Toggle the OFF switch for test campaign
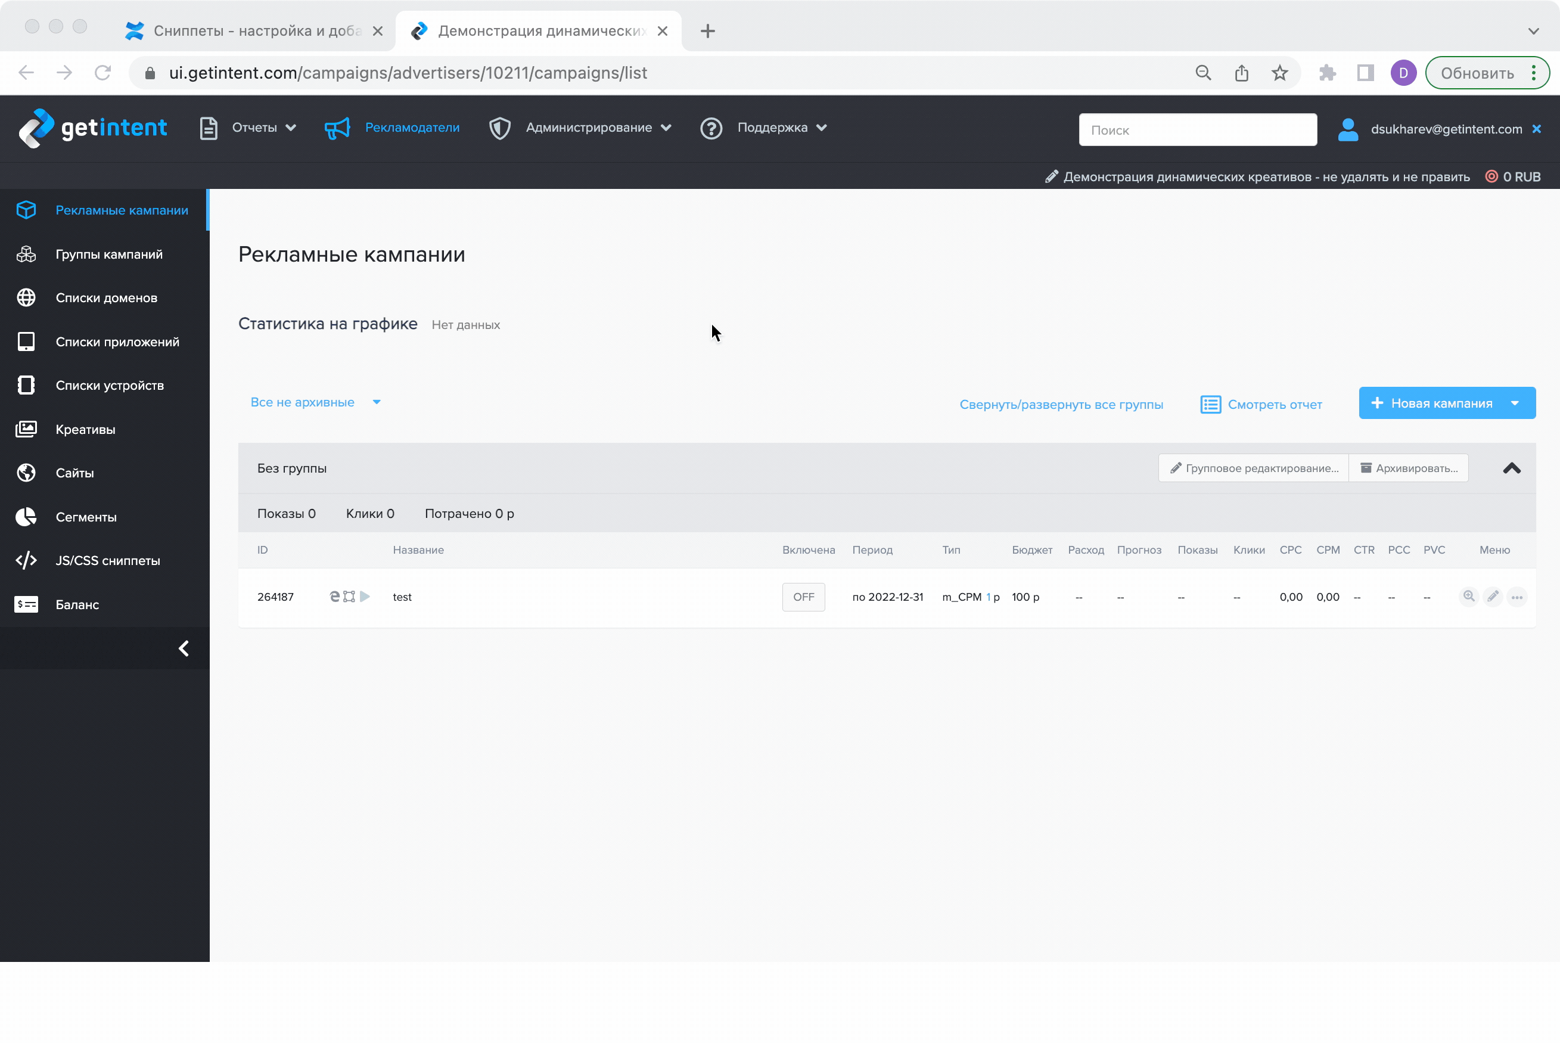The width and height of the screenshot is (1560, 1043). pyautogui.click(x=803, y=597)
